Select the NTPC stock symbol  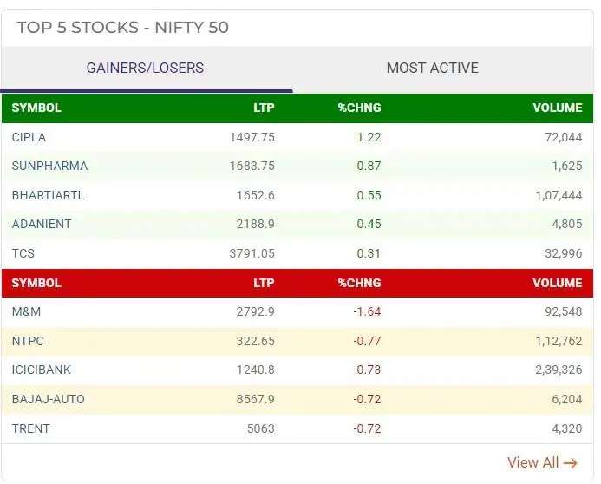(29, 341)
